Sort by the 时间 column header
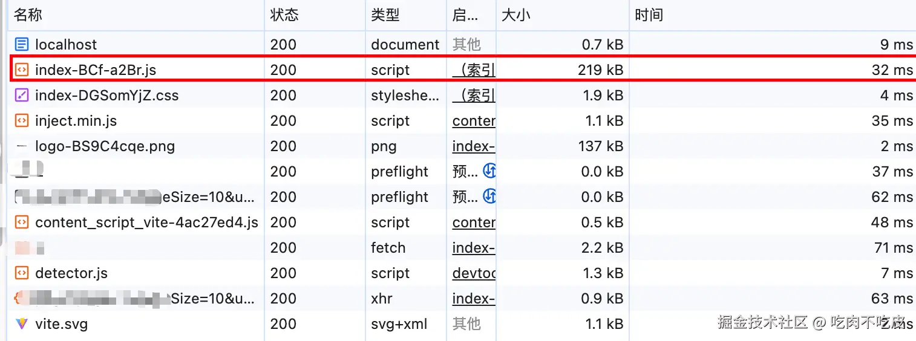Image resolution: width=916 pixels, height=341 pixels. (x=649, y=15)
